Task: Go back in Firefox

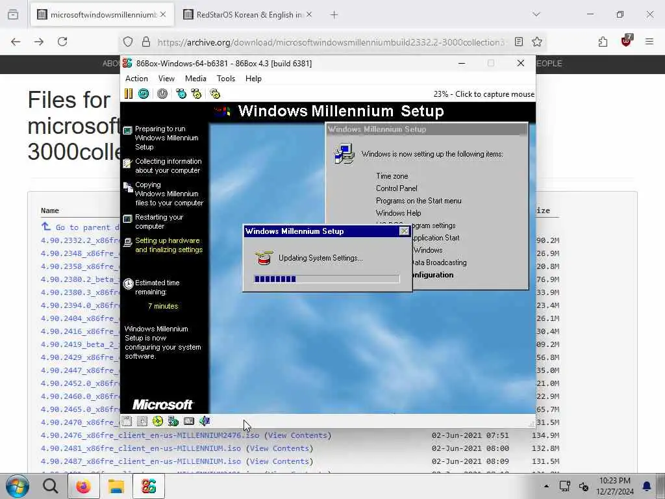Action: [16, 42]
